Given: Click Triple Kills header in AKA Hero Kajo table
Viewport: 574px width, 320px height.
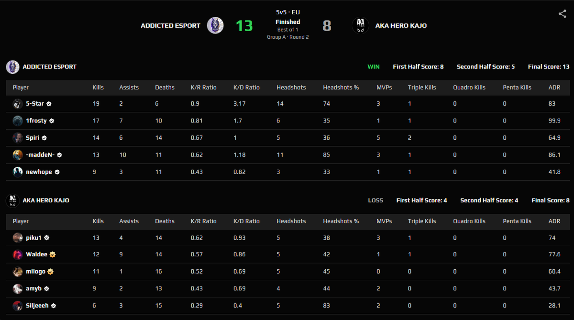Looking at the screenshot, I should tap(422, 221).
